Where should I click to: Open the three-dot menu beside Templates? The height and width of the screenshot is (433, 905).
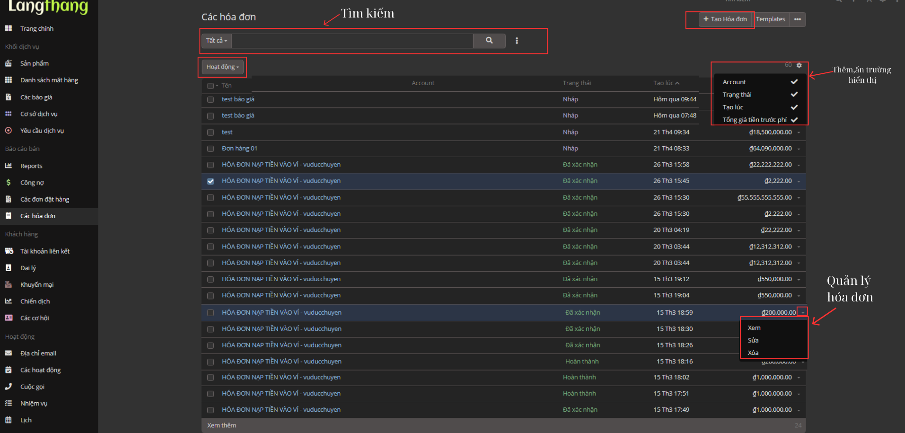coord(798,19)
